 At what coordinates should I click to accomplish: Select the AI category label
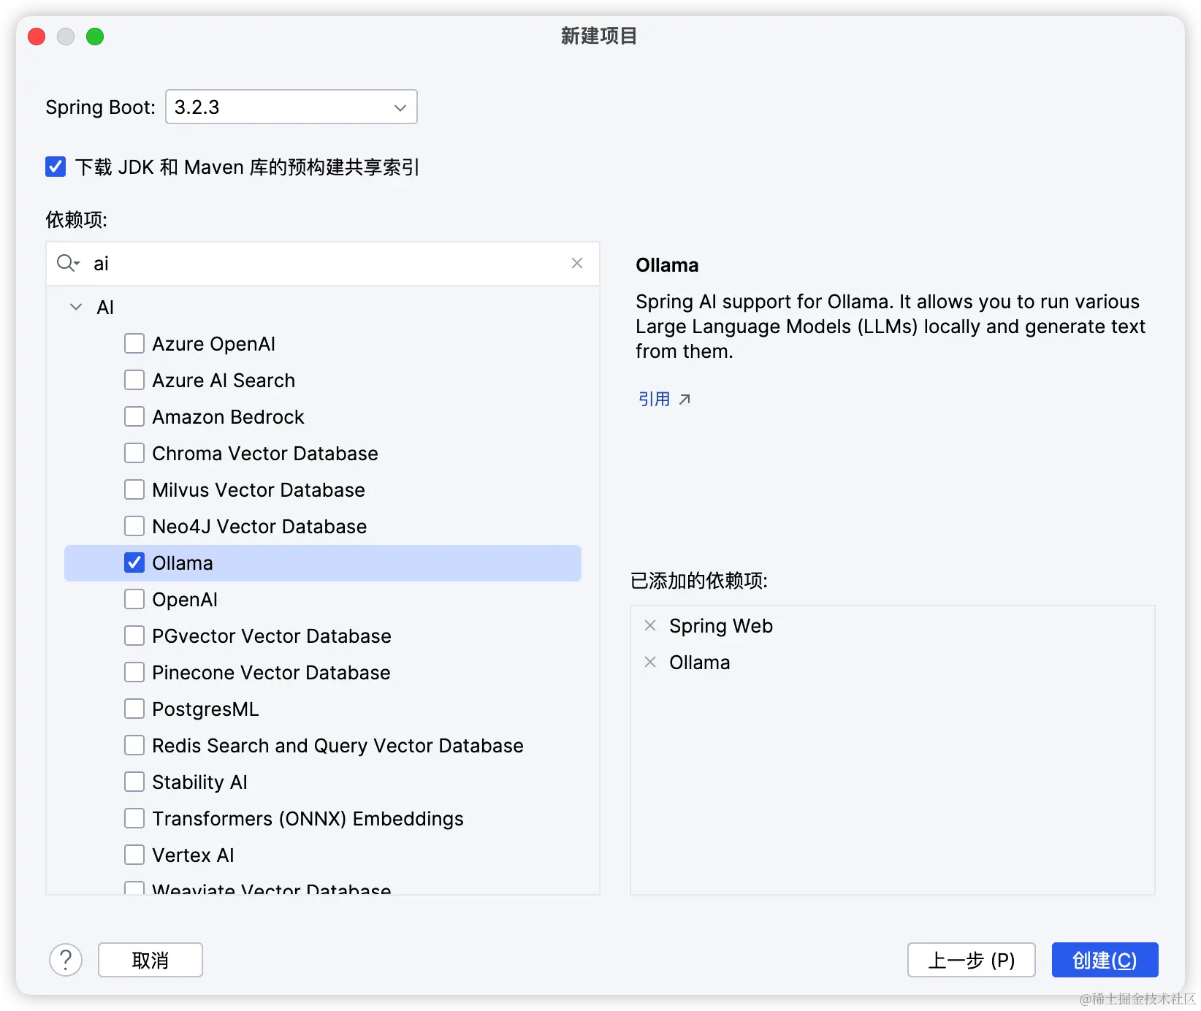(105, 308)
